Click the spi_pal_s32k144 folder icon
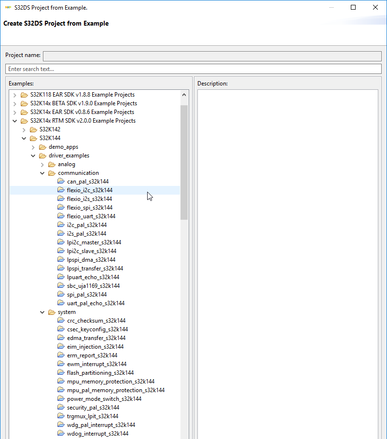 tap(61, 294)
